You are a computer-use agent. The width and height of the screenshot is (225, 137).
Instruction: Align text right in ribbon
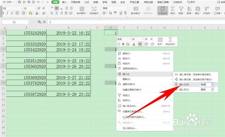(x=61, y=13)
